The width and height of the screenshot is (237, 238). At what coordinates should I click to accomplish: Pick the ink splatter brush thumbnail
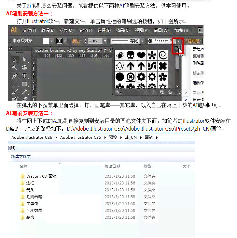(x=120, y=56)
